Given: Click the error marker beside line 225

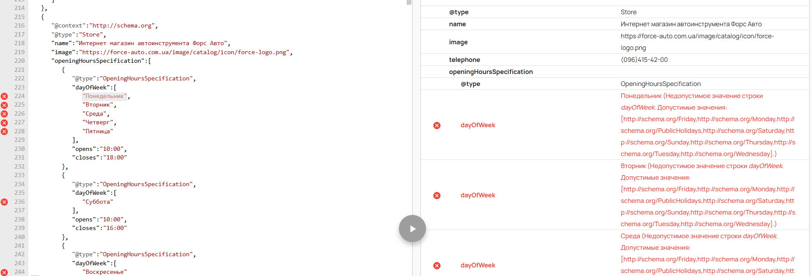Looking at the screenshot, I should 4,105.
